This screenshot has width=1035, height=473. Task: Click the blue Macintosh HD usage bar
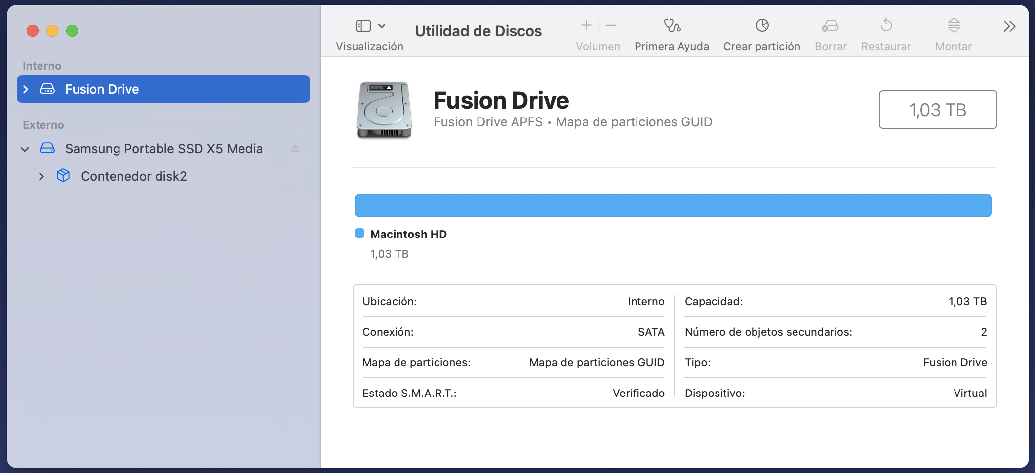tap(673, 205)
